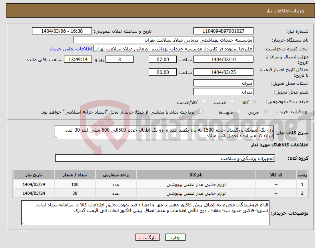
Task: Click the کد کالا column header
Action: pyautogui.click(x=276, y=175)
